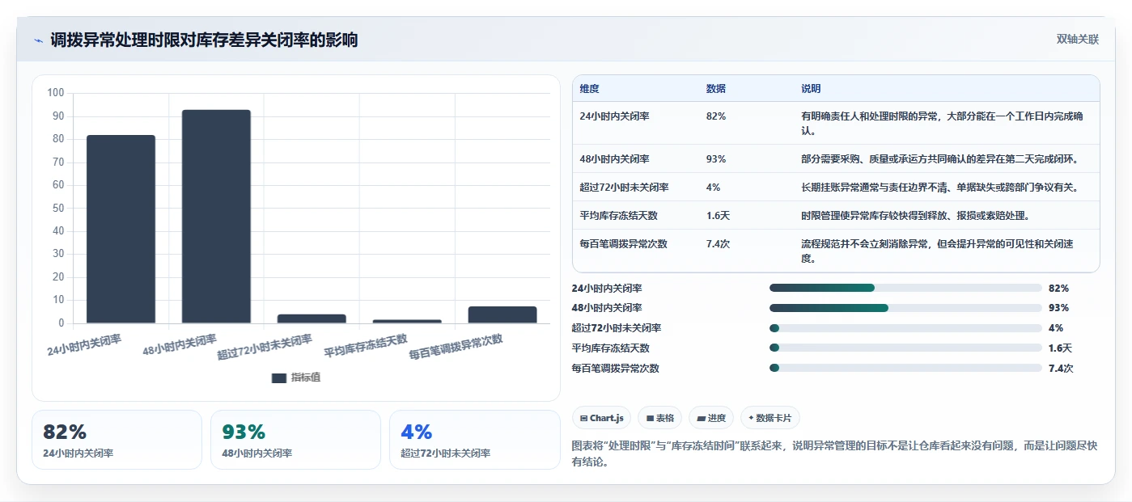
Task: Select the Chart.js tag
Action: click(x=601, y=418)
